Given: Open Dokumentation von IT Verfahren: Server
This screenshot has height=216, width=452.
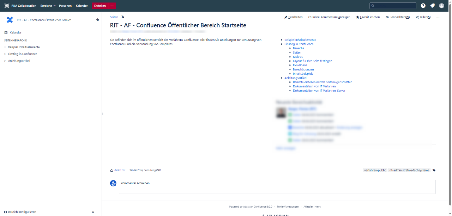Looking at the screenshot, I should click(319, 91).
